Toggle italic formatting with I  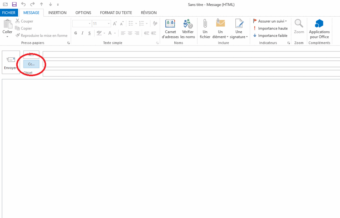click(x=82, y=33)
